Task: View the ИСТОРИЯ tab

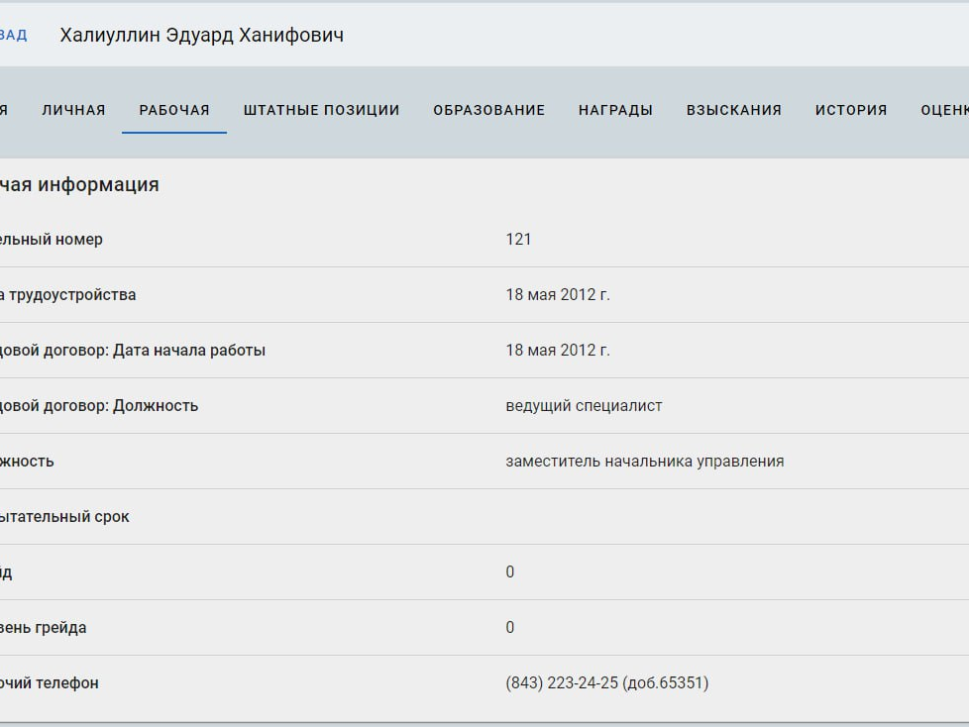Action: (851, 110)
